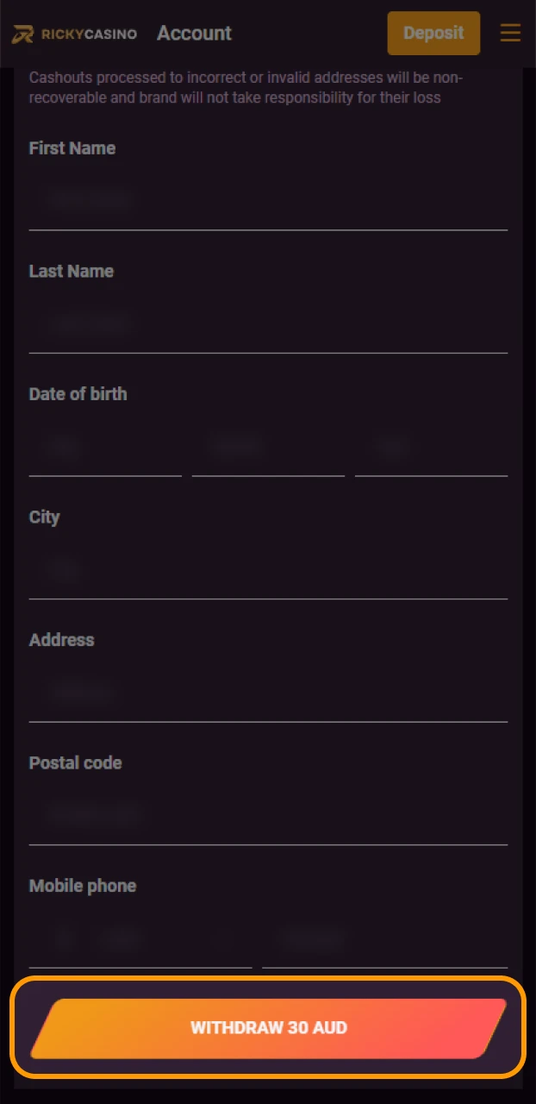Open the hamburger navigation menu

pyautogui.click(x=510, y=33)
